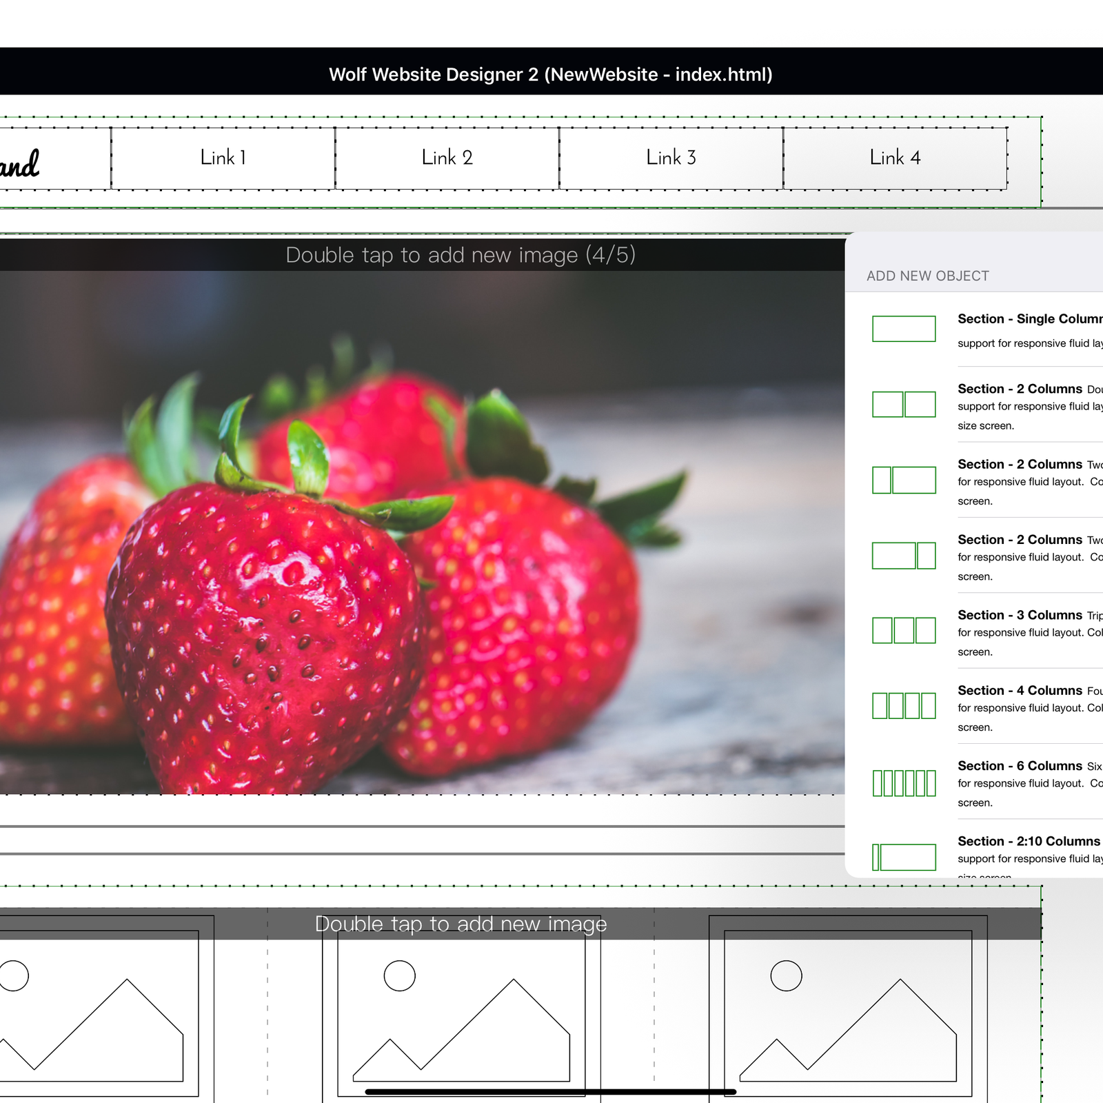The height and width of the screenshot is (1103, 1103).
Task: Choose the 2 equal columns layout icon
Action: coord(904,404)
